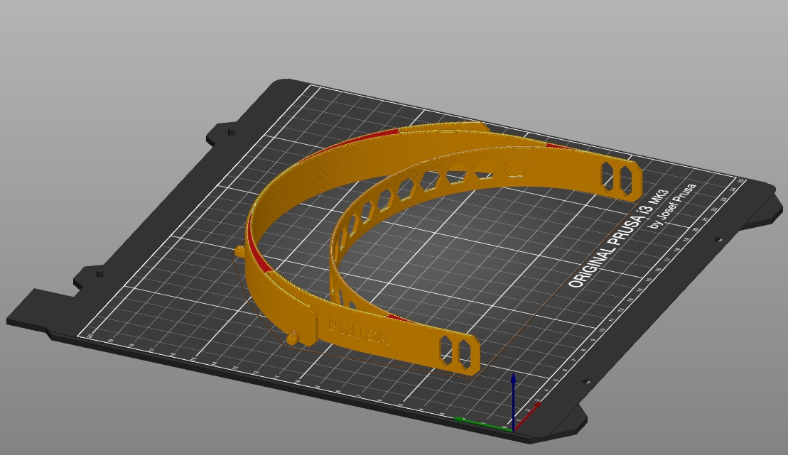Click the embossed "PRUSA" lettering on the headband
Image resolution: width=788 pixels, height=455 pixels.
point(358,331)
